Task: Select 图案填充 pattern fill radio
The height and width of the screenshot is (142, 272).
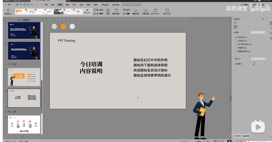Action: click(236, 48)
